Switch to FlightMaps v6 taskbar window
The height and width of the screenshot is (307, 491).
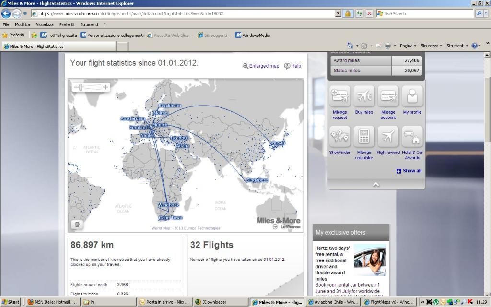[x=389, y=302]
